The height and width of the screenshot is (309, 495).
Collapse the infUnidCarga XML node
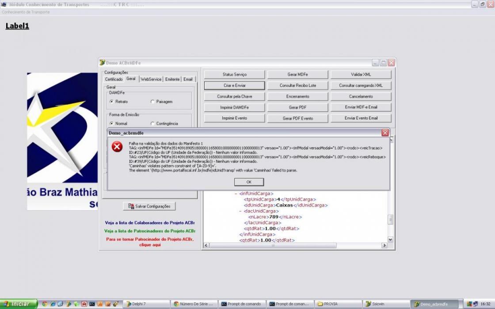pyautogui.click(x=236, y=194)
